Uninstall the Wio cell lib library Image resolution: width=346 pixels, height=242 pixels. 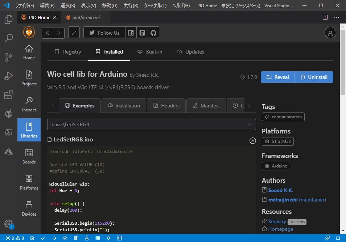coord(314,77)
